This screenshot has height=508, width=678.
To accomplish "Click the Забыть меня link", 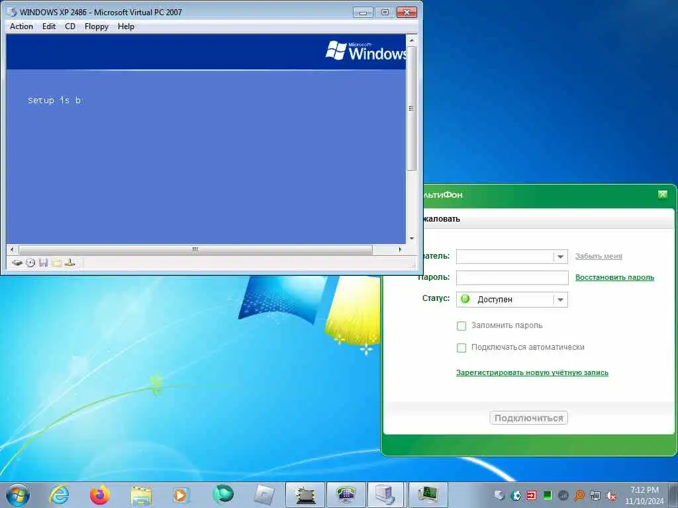I will pyautogui.click(x=599, y=256).
